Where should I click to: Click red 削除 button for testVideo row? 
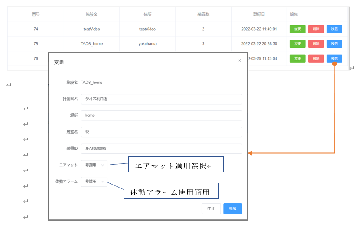(316, 29)
